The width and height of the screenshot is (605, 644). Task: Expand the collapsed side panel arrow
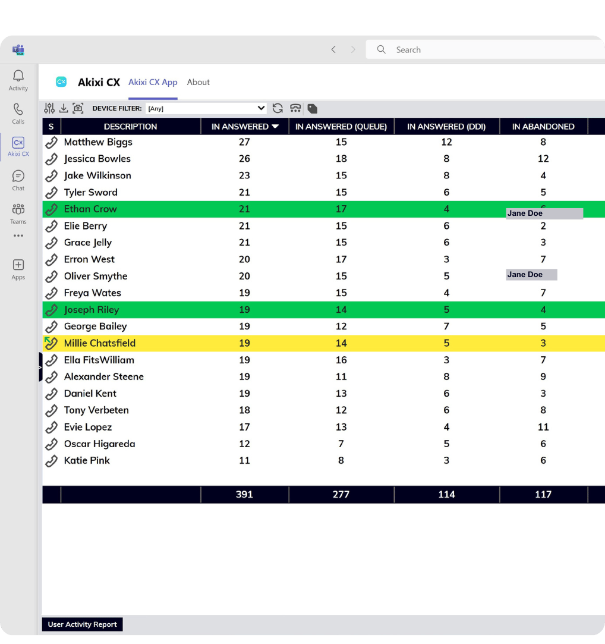40,367
